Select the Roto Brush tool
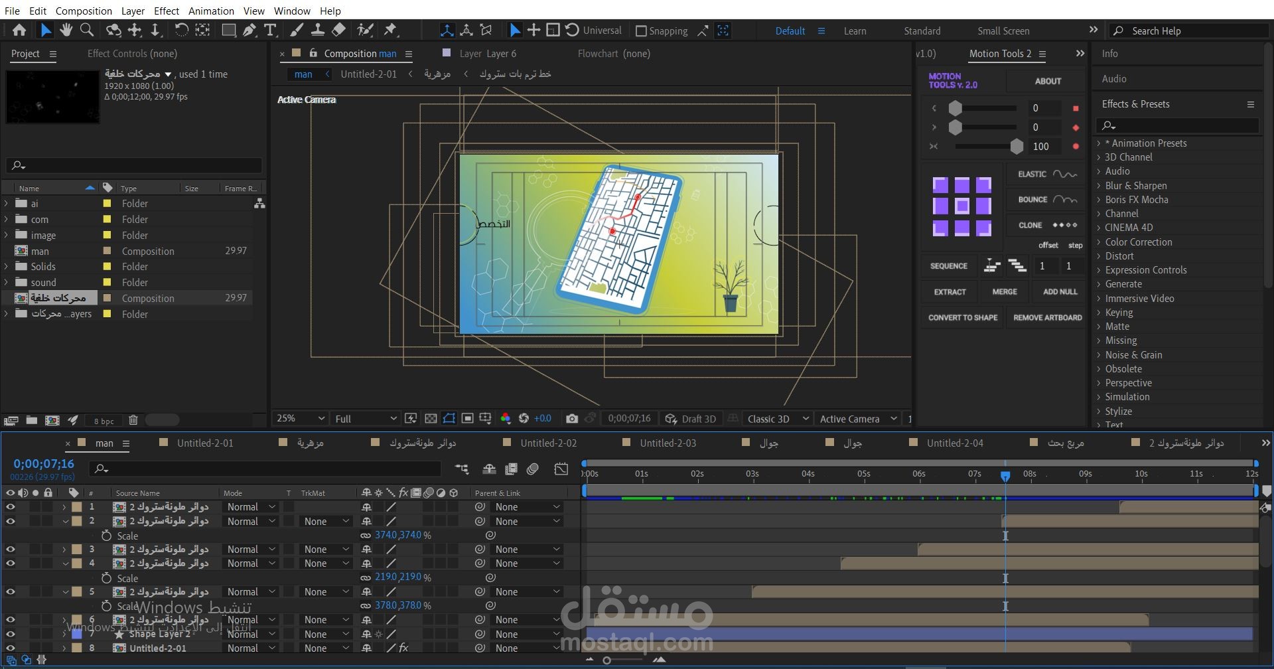 tap(364, 30)
